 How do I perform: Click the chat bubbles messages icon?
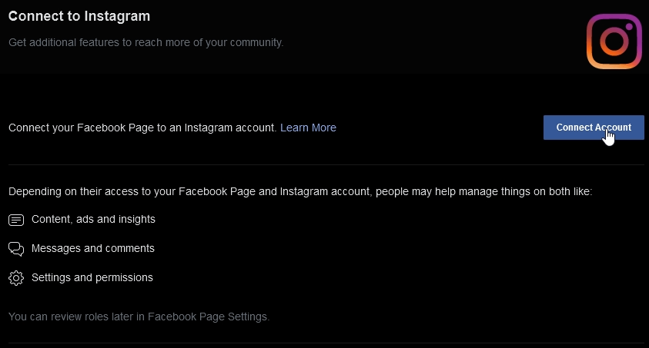point(16,249)
